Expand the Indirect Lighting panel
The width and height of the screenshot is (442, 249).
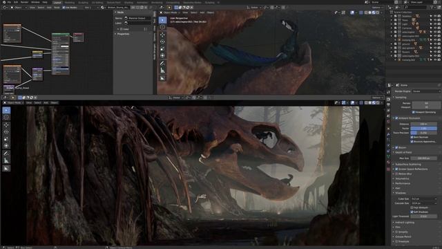pos(404,223)
